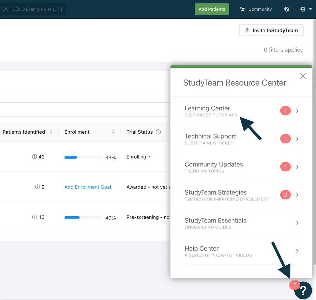Click the Community people icon
This screenshot has width=316, height=300.
(243, 9)
